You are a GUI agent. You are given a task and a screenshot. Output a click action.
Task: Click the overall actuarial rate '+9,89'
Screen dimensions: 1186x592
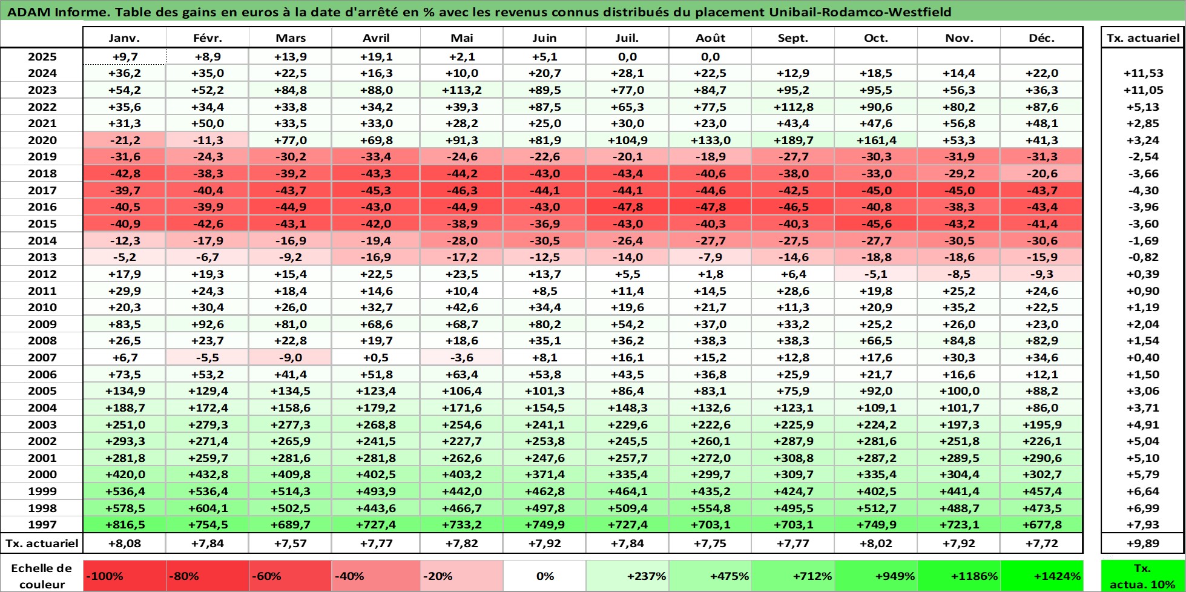click(1143, 543)
